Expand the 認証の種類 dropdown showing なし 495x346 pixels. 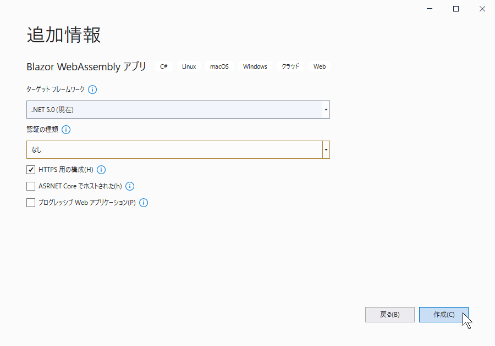[x=178, y=150]
